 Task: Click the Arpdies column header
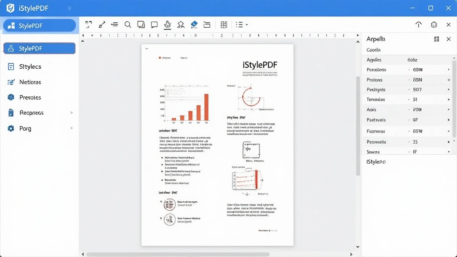[374, 60]
